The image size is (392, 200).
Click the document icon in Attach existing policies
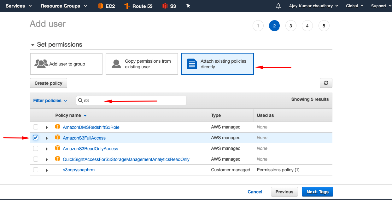coord(192,64)
